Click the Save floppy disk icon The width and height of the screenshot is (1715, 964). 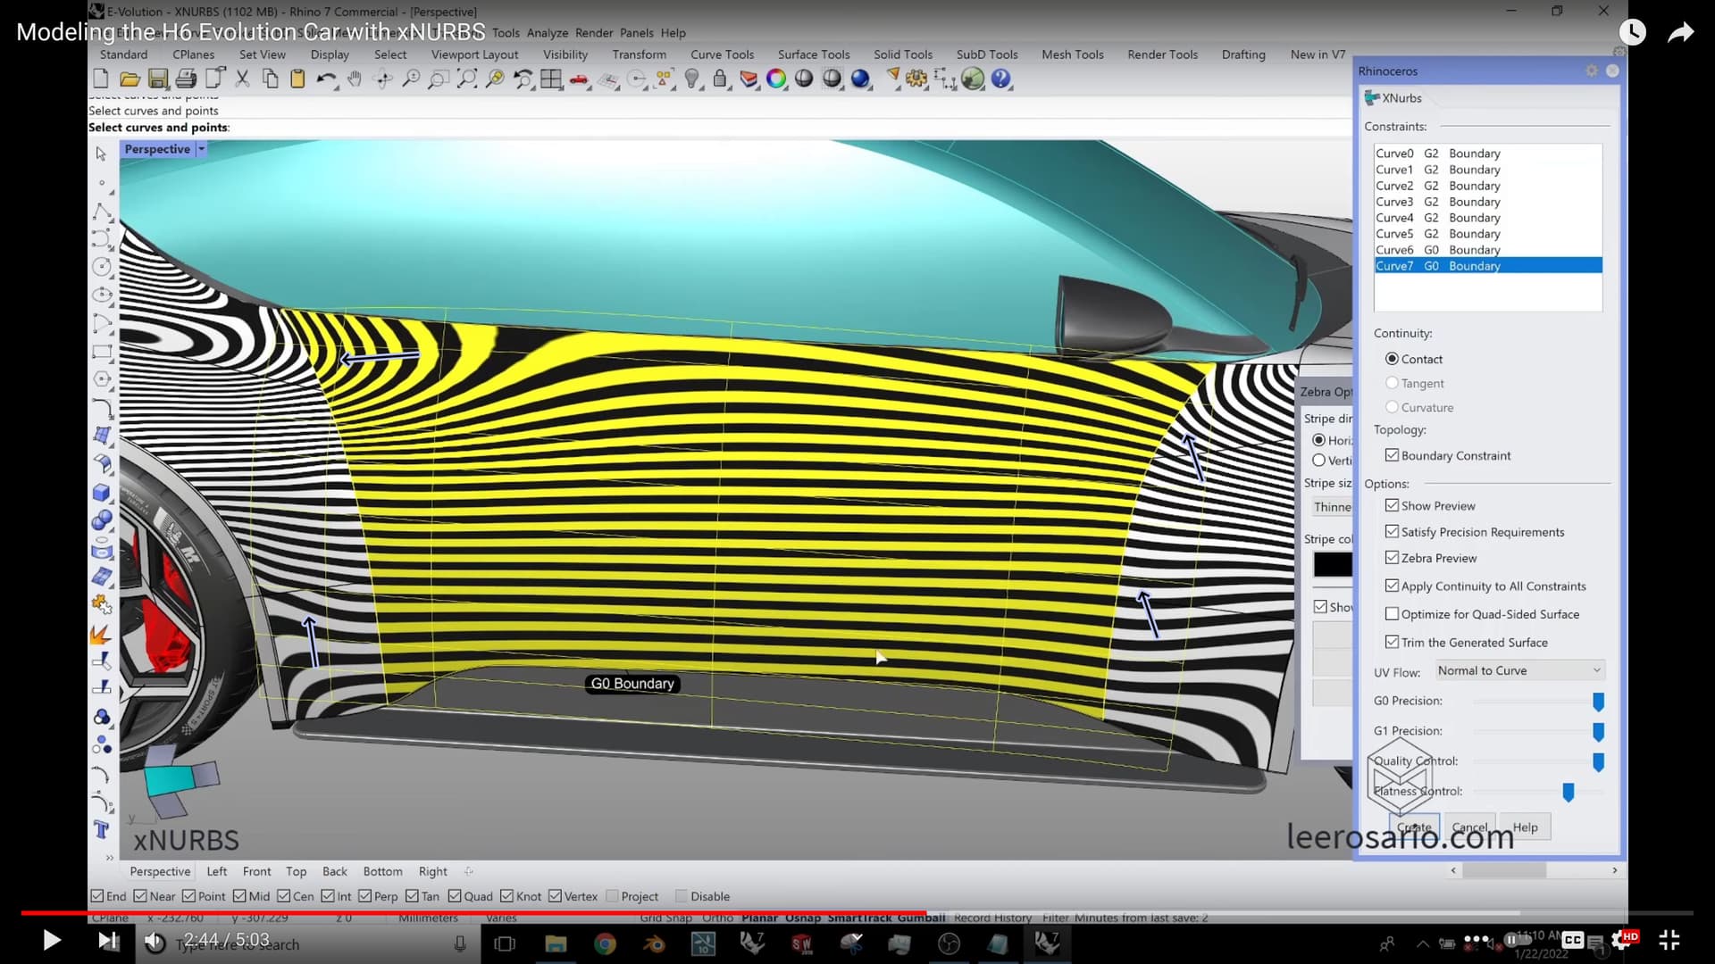[x=158, y=79]
